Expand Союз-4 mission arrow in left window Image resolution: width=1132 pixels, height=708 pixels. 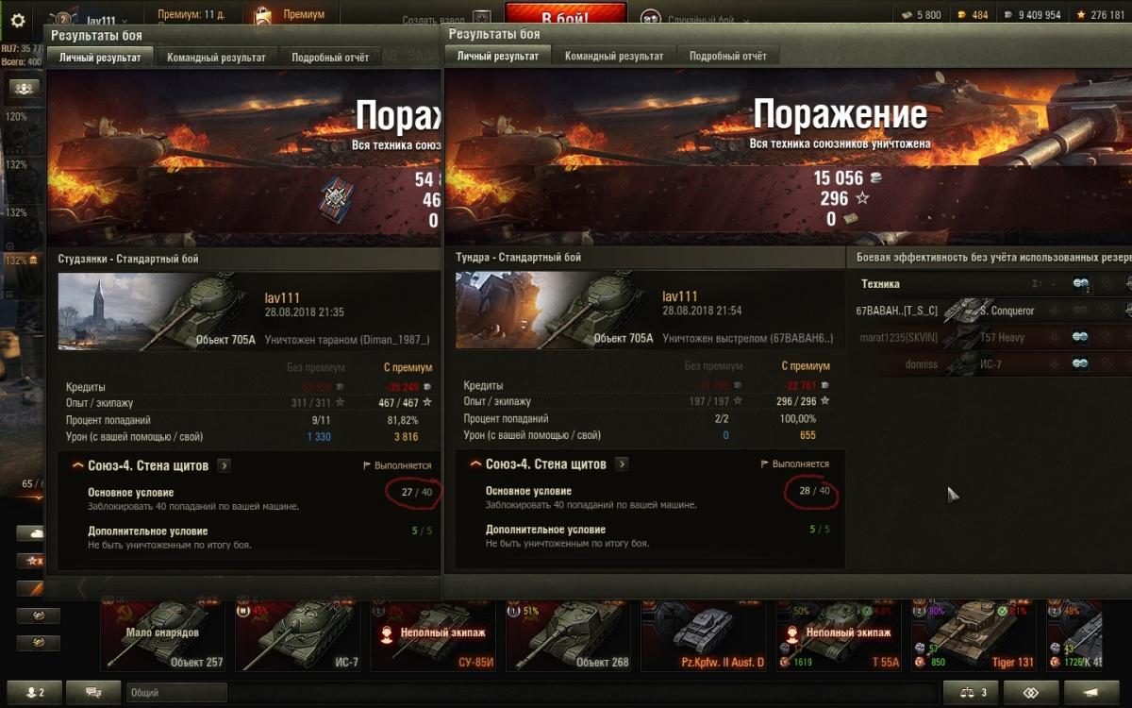224,465
